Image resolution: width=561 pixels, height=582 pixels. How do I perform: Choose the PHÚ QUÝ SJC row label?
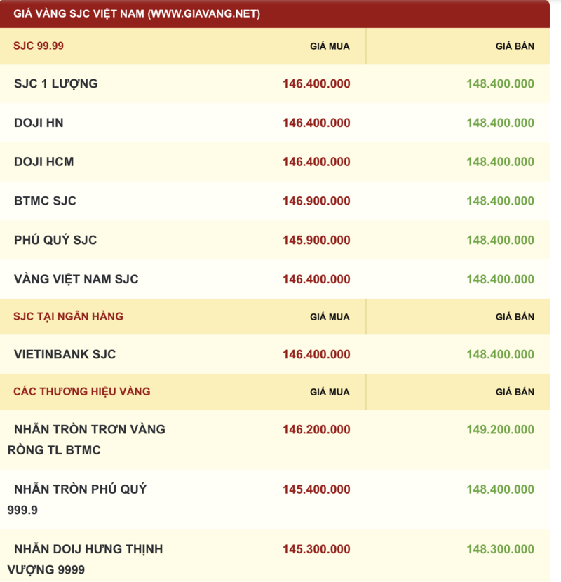click(55, 240)
